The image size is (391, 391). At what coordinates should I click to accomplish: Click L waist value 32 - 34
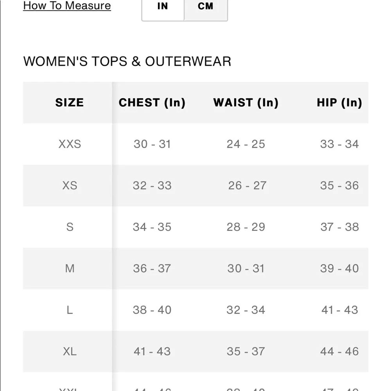(246, 310)
